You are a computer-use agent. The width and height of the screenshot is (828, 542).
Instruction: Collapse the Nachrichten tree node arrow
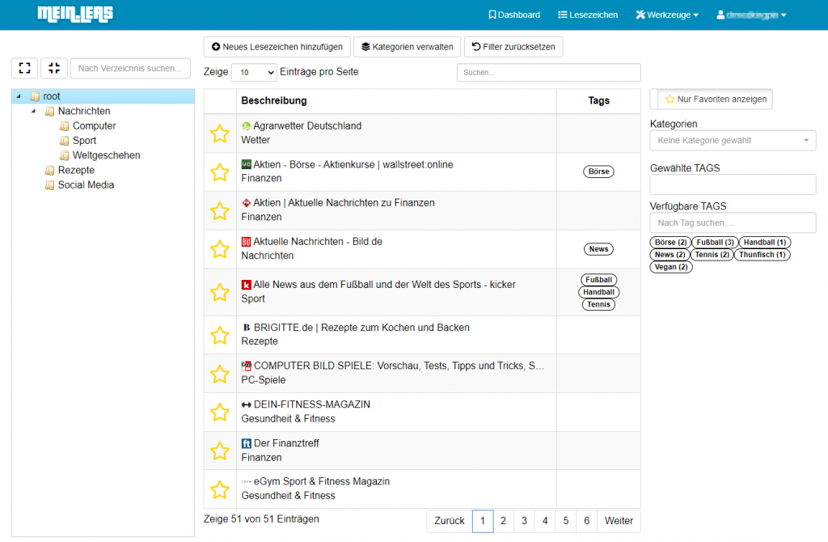coord(33,112)
